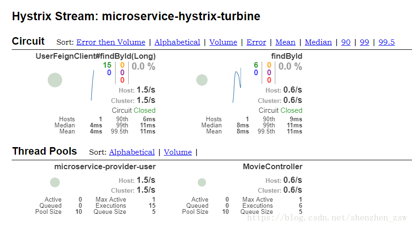Click MovieController Queue Size value 5
The image size is (412, 227).
[x=301, y=212]
